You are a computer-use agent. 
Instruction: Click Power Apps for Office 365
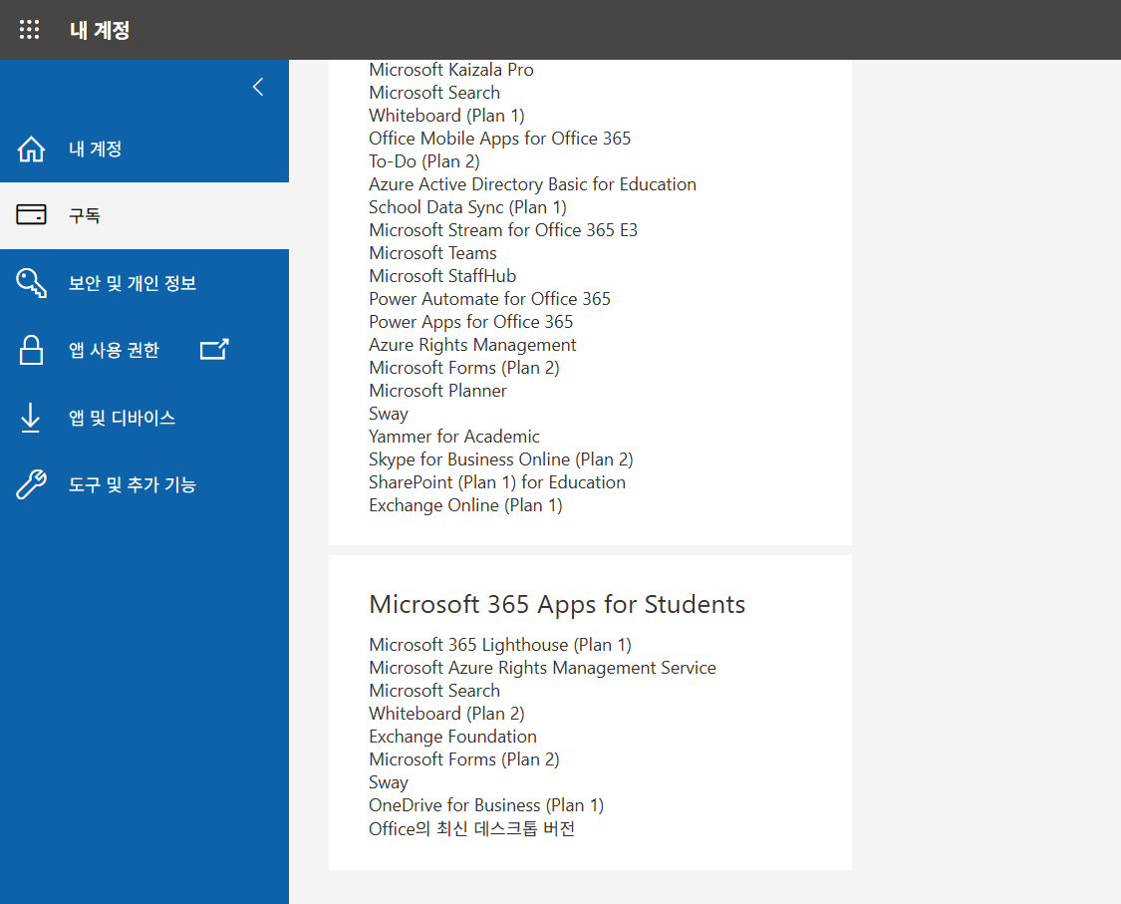[x=471, y=321]
